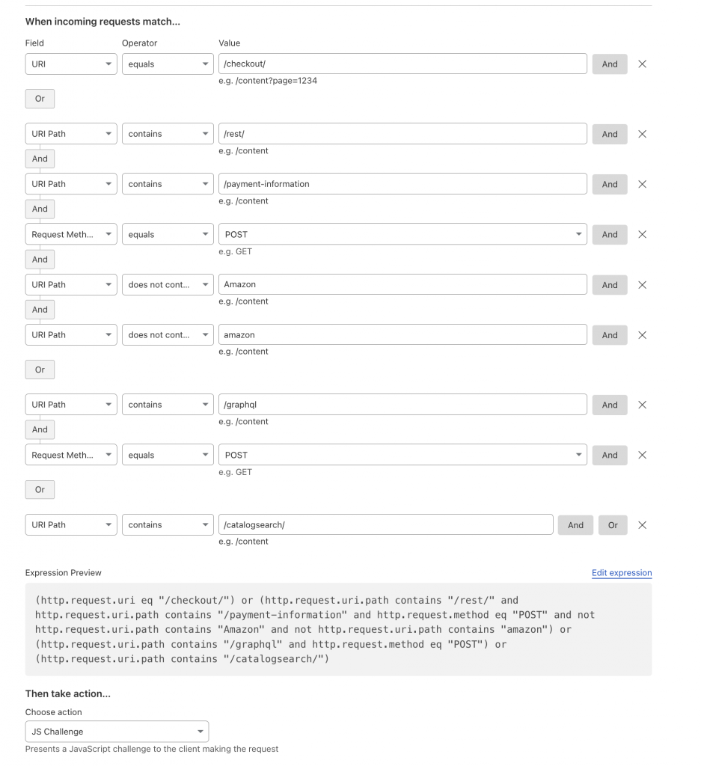This screenshot has height=766, width=701.
Task: Remove the /graphql condition row
Action: coord(642,405)
